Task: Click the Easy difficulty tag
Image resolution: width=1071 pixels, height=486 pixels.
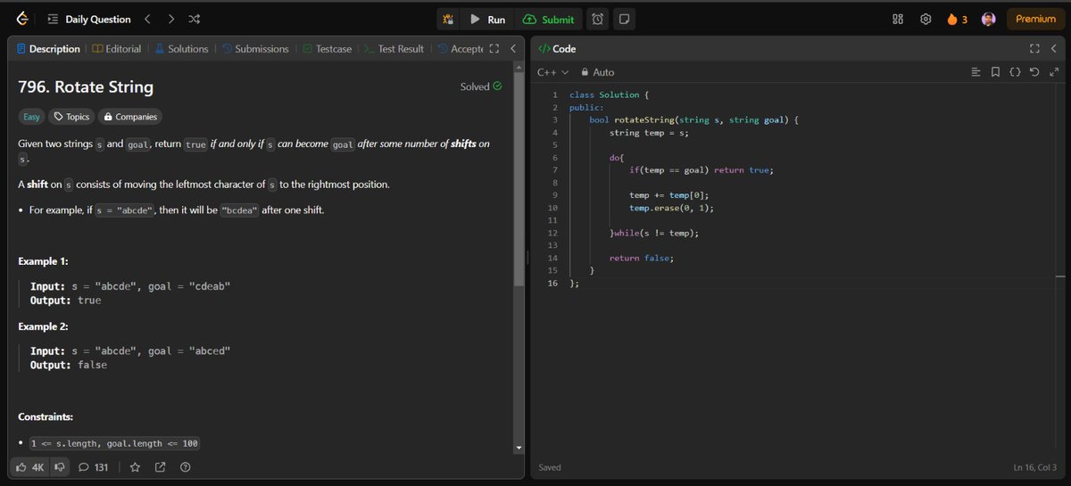Action: (31, 117)
